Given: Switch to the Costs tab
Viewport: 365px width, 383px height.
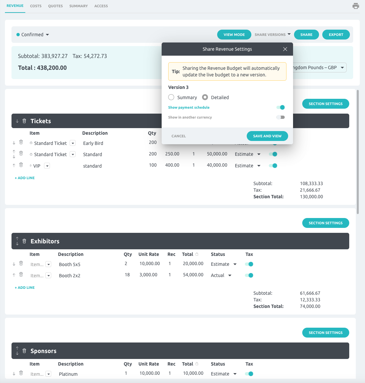Looking at the screenshot, I should coord(35,6).
